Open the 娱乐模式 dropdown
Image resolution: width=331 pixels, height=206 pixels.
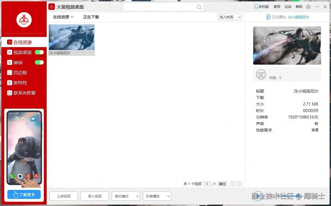126,196
